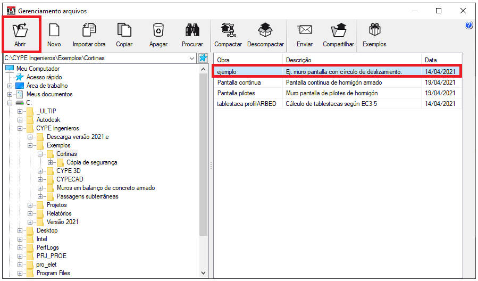Expand the Versão 2021 folder node
The width and height of the screenshot is (478, 281).
pos(30,222)
